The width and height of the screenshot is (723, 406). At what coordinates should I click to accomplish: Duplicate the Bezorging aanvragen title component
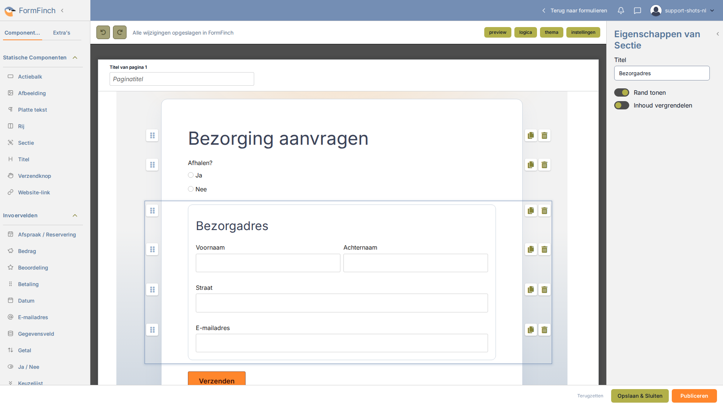pos(531,135)
